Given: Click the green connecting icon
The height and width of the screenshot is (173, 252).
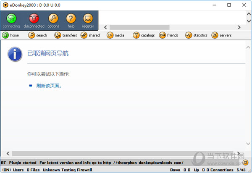Looking at the screenshot, I should tap(11, 18).
